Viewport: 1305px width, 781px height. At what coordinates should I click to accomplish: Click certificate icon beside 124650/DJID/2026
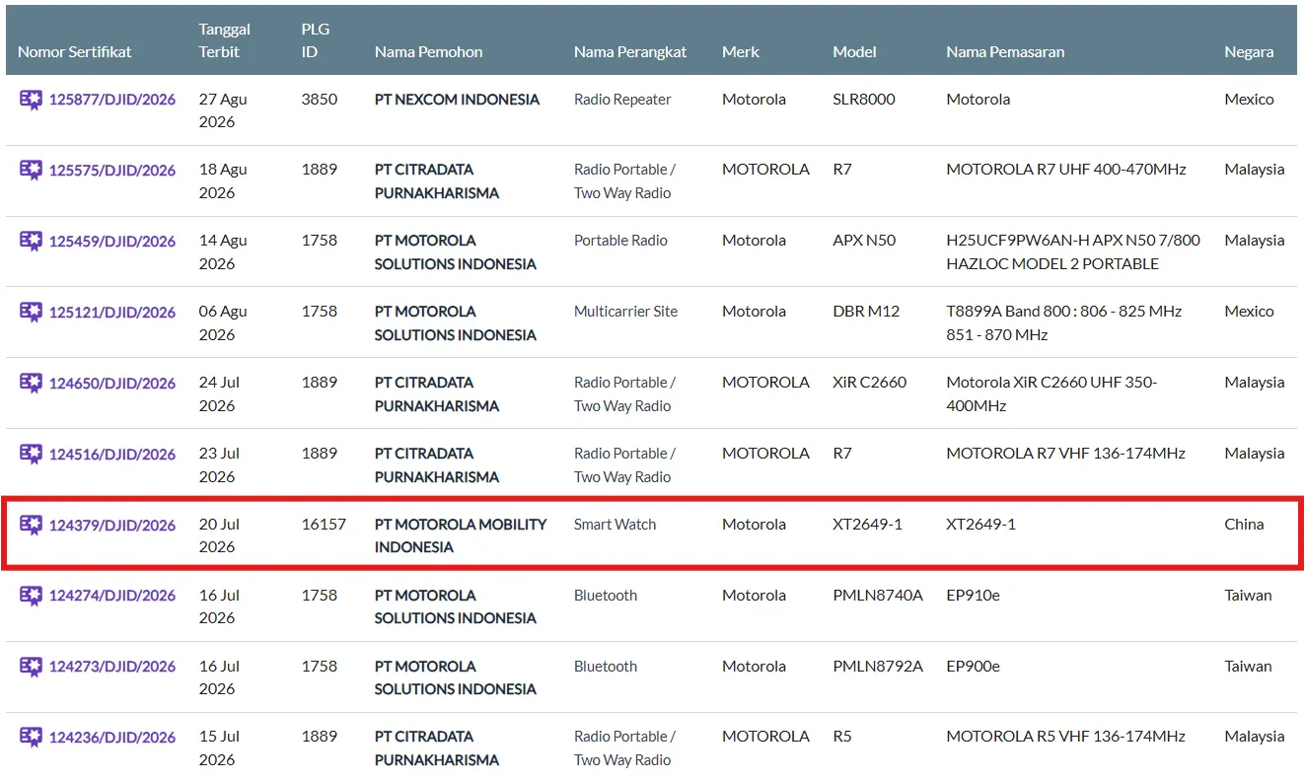pos(31,384)
